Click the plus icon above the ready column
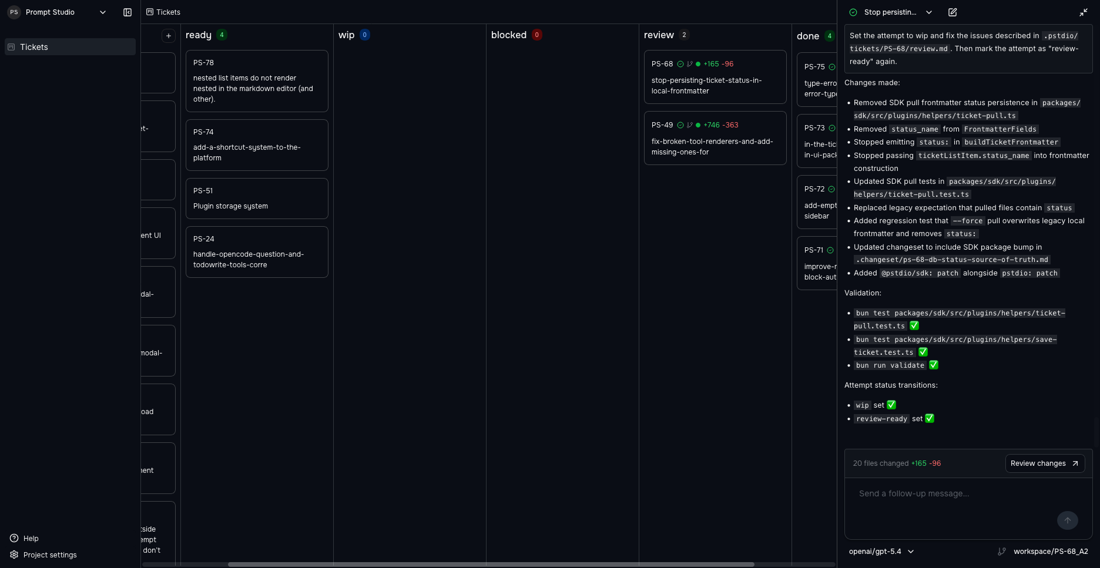 [x=168, y=36]
